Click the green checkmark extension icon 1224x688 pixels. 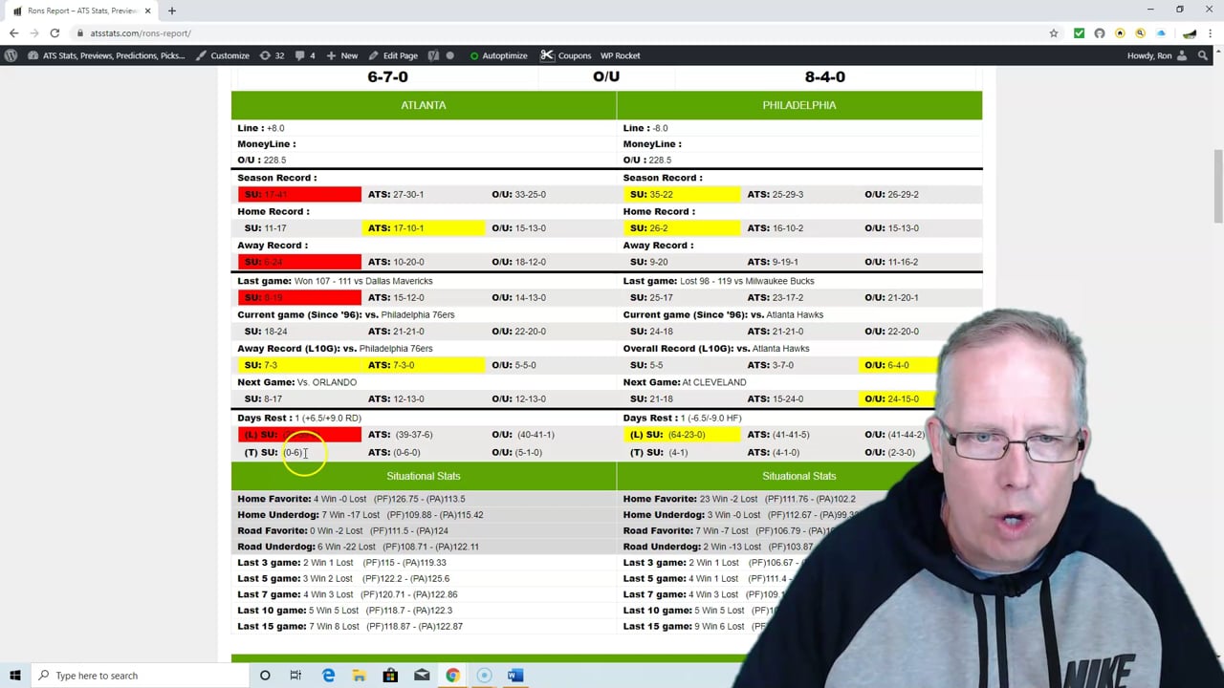[x=1079, y=33]
